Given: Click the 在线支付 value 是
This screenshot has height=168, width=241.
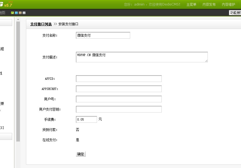Looking at the screenshot, I should (77, 140).
